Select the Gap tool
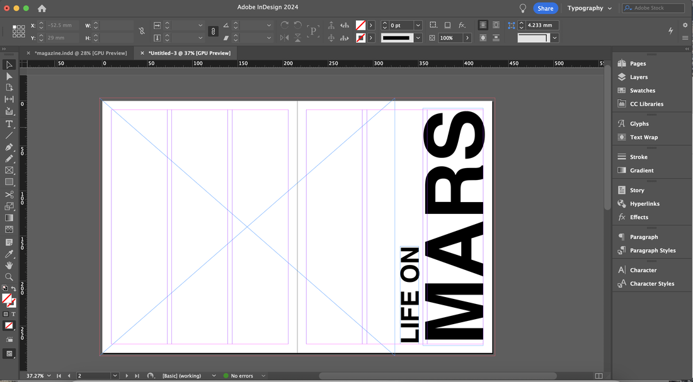The image size is (693, 382). point(9,99)
